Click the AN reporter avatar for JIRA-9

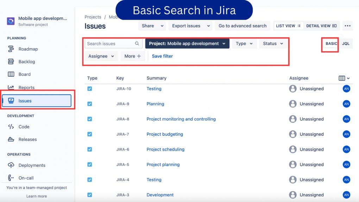(x=346, y=104)
